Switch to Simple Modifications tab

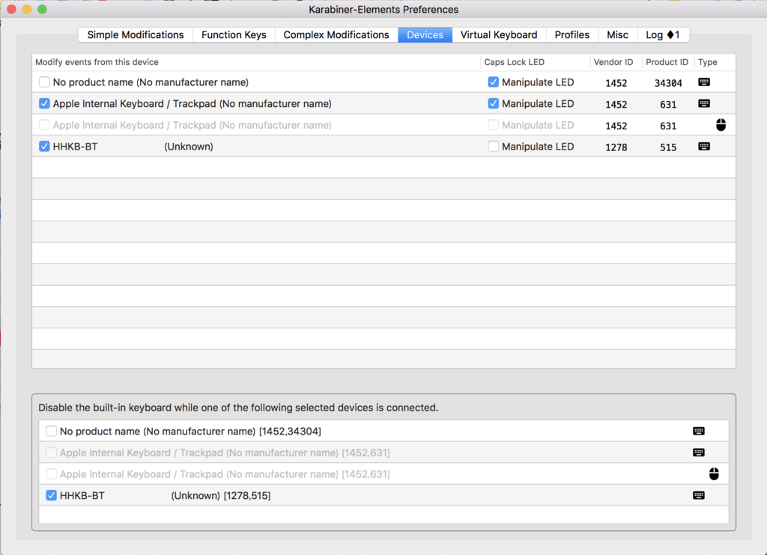coord(136,34)
